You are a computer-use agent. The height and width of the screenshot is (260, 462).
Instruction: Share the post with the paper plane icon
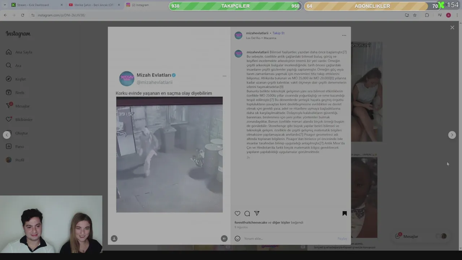coord(257,214)
